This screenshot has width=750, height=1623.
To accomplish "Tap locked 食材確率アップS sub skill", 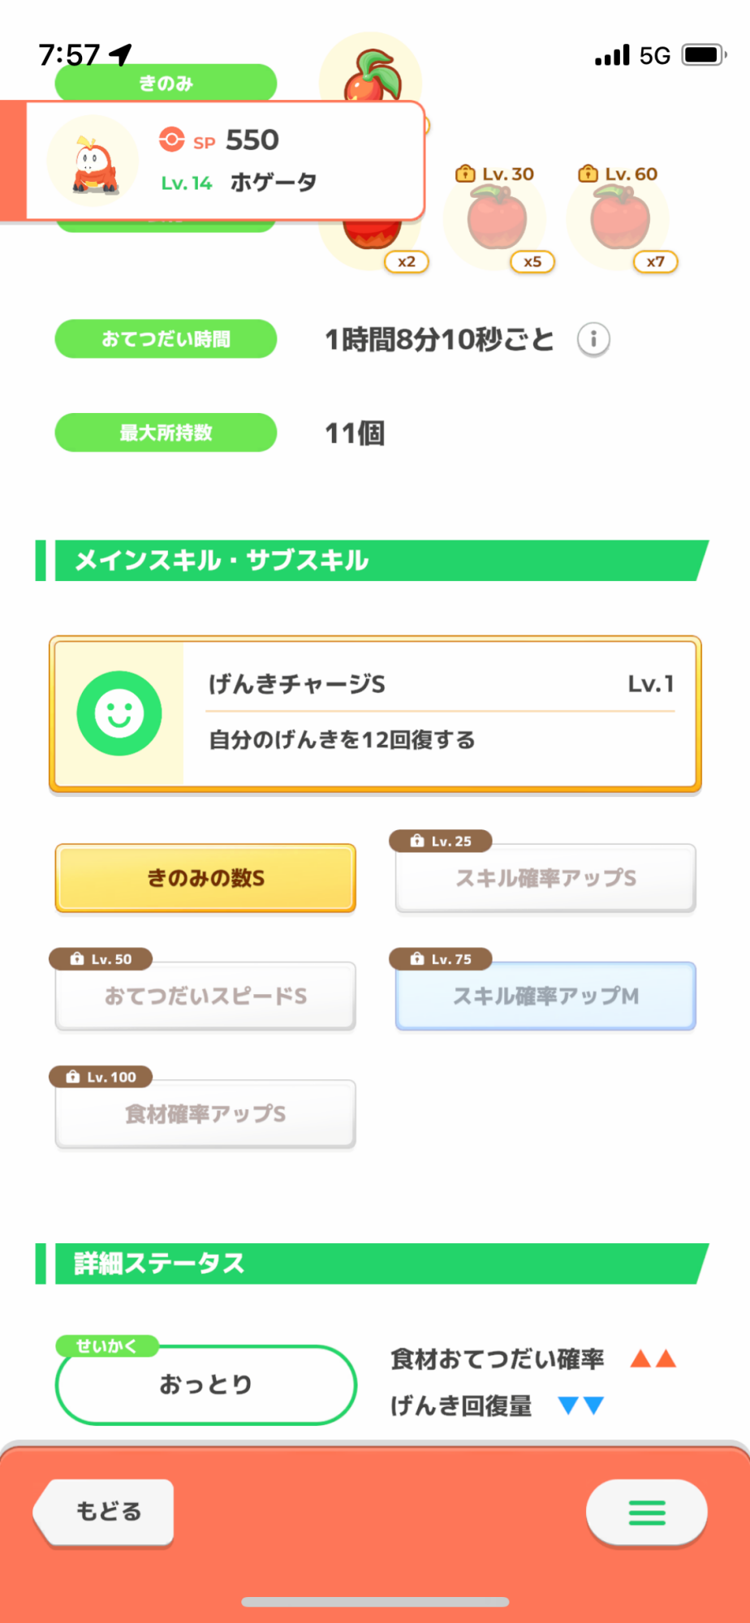I will (205, 1113).
